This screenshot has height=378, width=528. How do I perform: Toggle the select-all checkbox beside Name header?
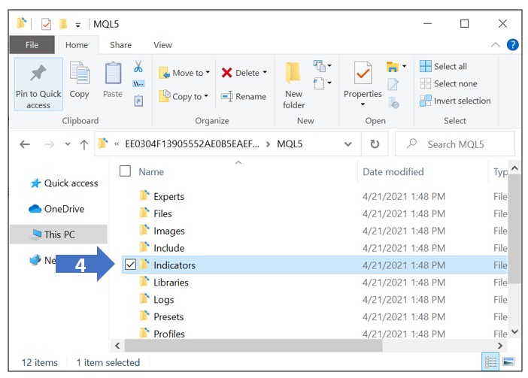[126, 171]
